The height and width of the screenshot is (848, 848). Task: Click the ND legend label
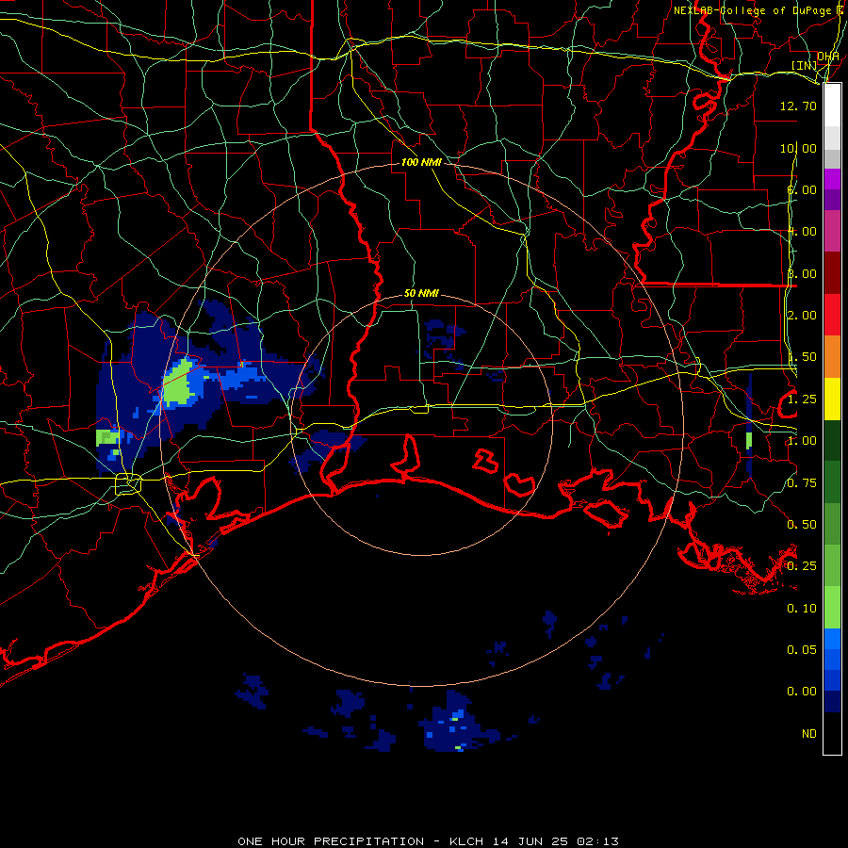pyautogui.click(x=809, y=734)
